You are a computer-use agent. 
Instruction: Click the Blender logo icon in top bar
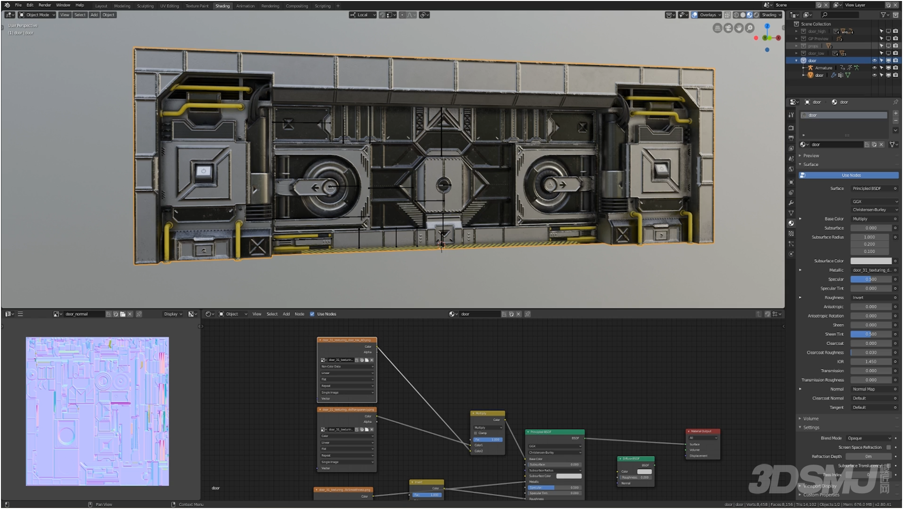point(7,5)
